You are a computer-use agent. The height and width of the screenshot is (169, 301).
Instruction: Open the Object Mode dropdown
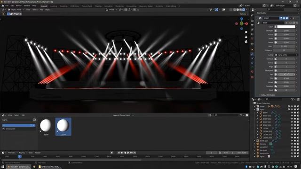point(16,9)
